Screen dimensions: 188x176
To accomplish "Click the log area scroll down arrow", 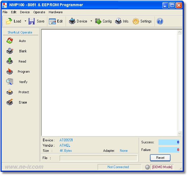I will [180, 133].
